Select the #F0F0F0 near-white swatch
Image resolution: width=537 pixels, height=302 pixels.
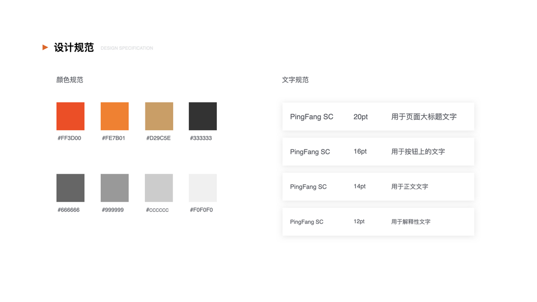pyautogui.click(x=203, y=188)
